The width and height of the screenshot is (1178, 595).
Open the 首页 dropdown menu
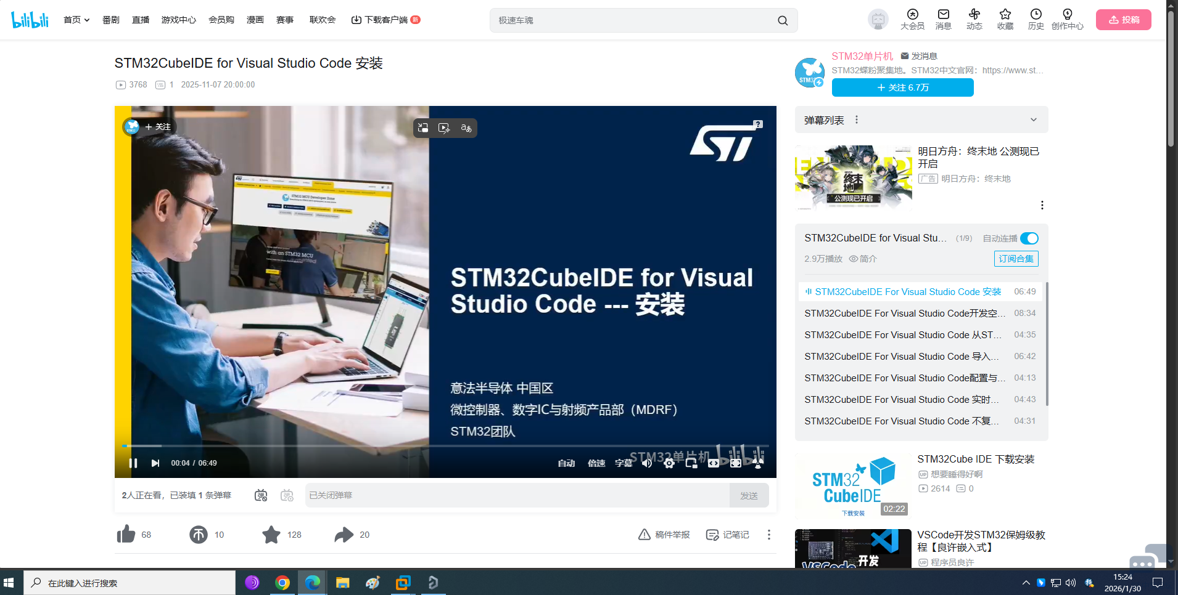point(76,20)
